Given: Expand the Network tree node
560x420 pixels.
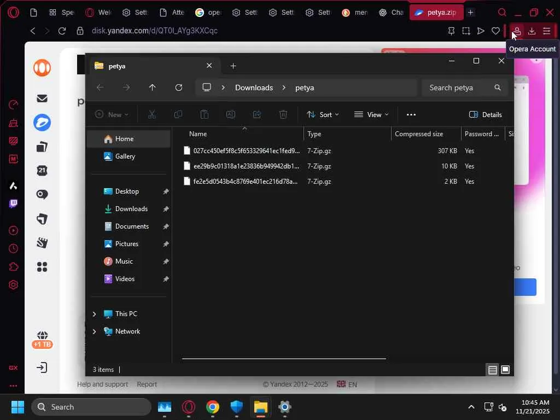Looking at the screenshot, I should [x=94, y=331].
